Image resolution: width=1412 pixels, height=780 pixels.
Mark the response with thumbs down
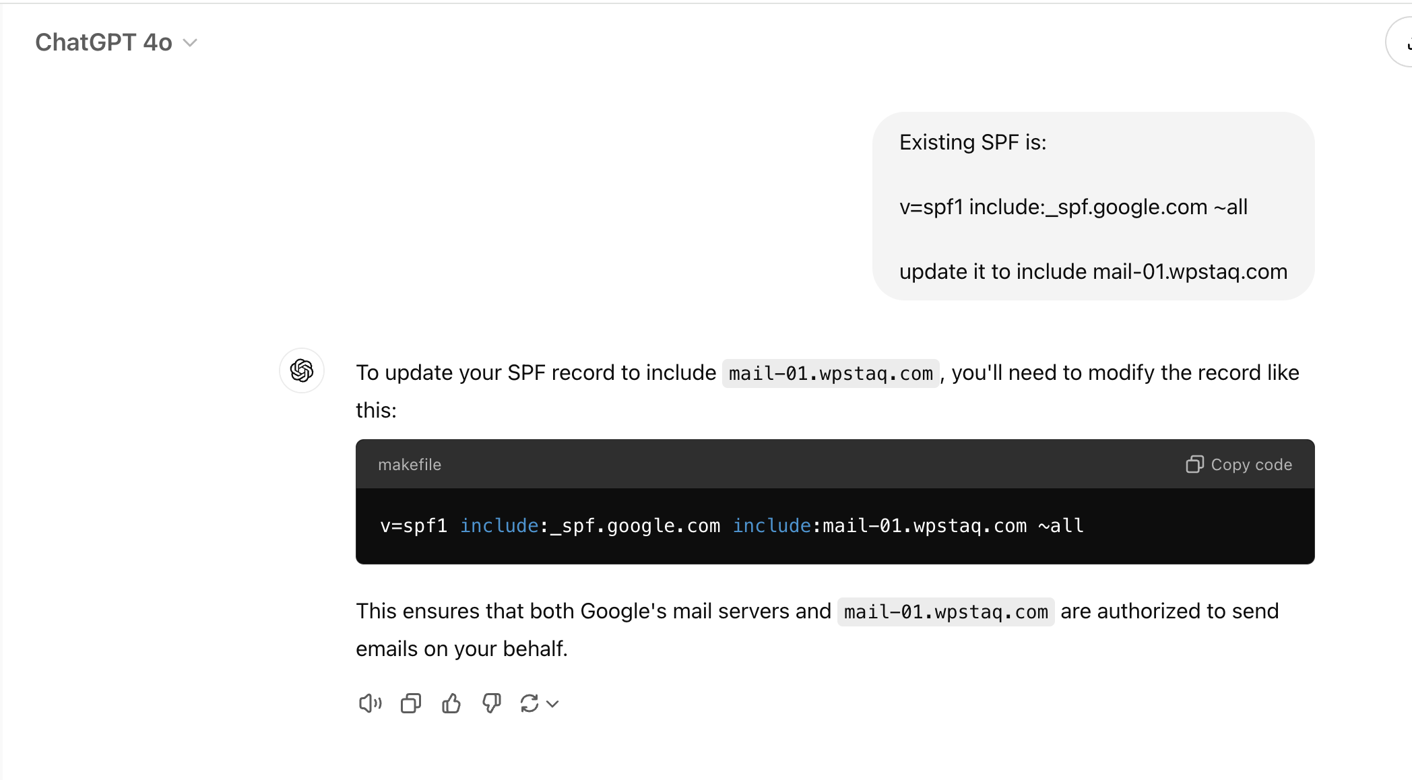(x=491, y=704)
